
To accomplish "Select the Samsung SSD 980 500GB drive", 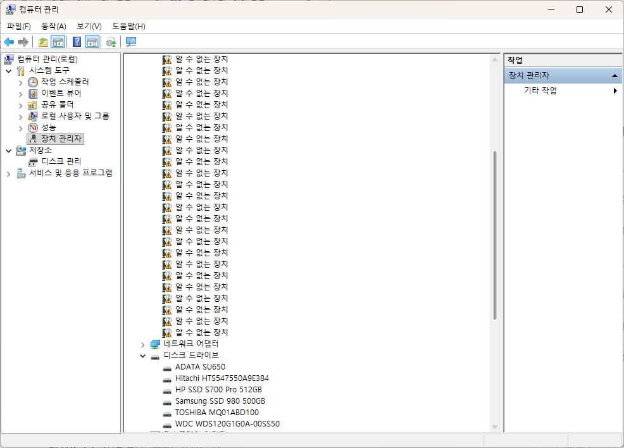I will point(220,401).
